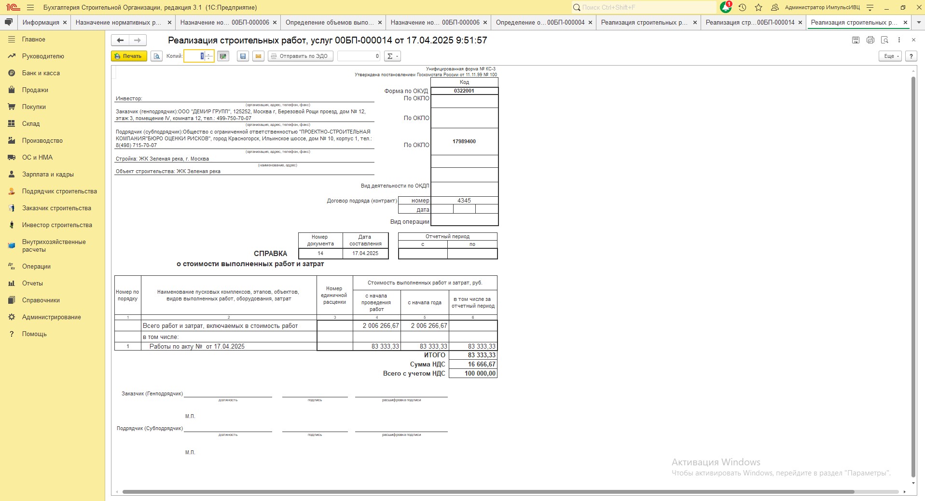Click the search field Поиск Ctrl+Shift+F
The image size is (925, 501).
(x=644, y=8)
